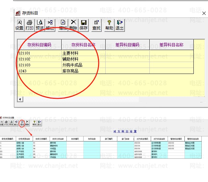Image resolution: width=208 pixels, height=182 pixels.
Task: Select cell with code 121103
Action: pyautogui.click(x=39, y=65)
